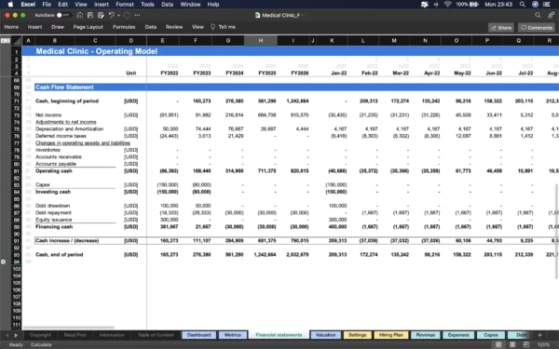Click the Home icon in title toolbar

click(x=80, y=15)
